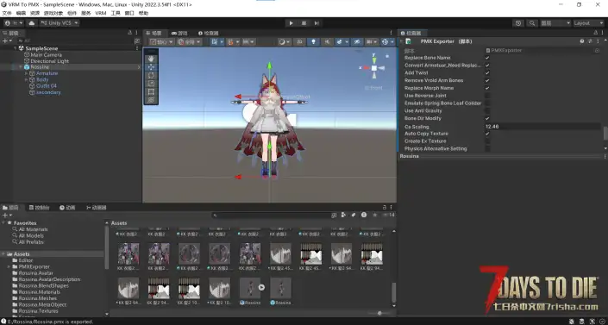Select the Rotate tool in Scene overlay

click(x=151, y=75)
